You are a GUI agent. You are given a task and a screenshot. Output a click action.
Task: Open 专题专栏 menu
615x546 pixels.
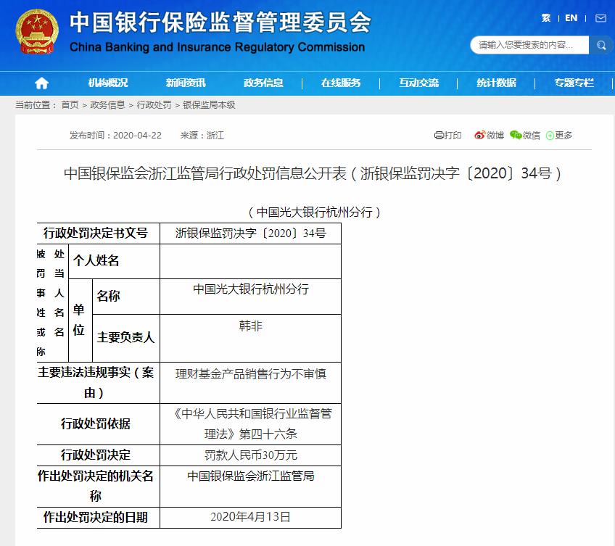(x=574, y=83)
